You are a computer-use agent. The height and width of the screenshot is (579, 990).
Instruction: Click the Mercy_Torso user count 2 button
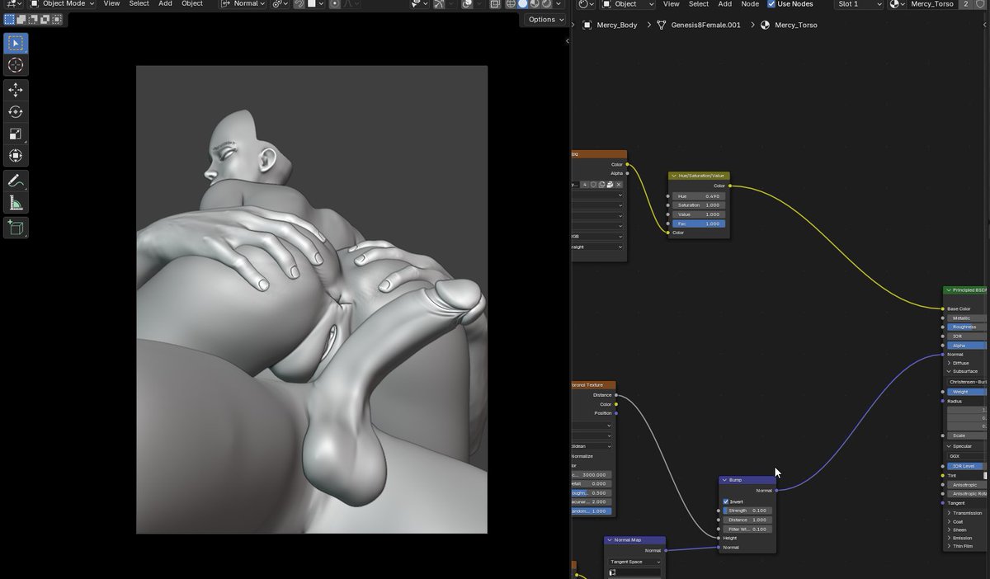click(x=966, y=4)
